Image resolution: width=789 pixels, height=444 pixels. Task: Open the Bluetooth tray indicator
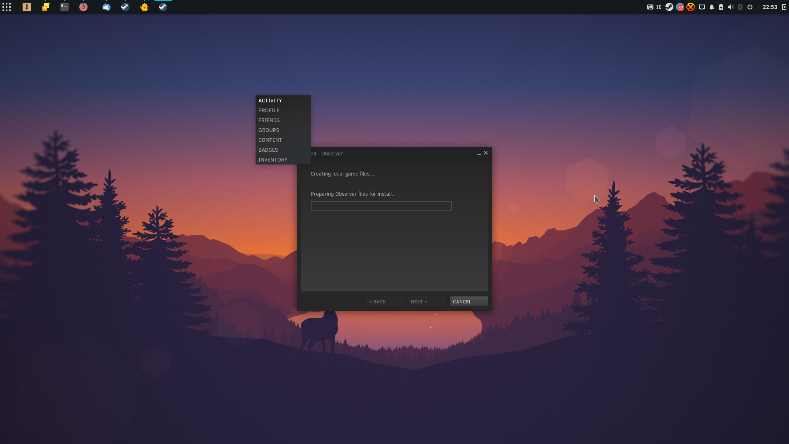pyautogui.click(x=741, y=7)
